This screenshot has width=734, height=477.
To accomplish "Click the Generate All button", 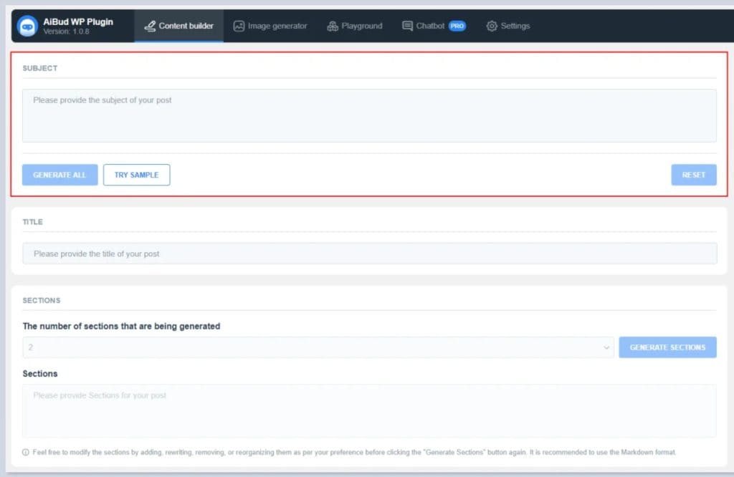I will point(60,175).
